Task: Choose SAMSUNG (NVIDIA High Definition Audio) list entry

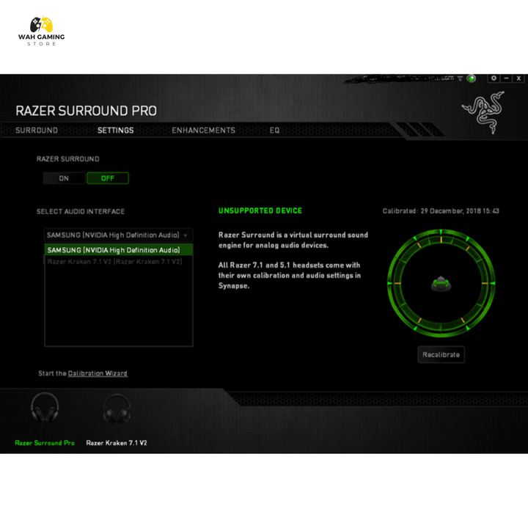Action: [119, 250]
